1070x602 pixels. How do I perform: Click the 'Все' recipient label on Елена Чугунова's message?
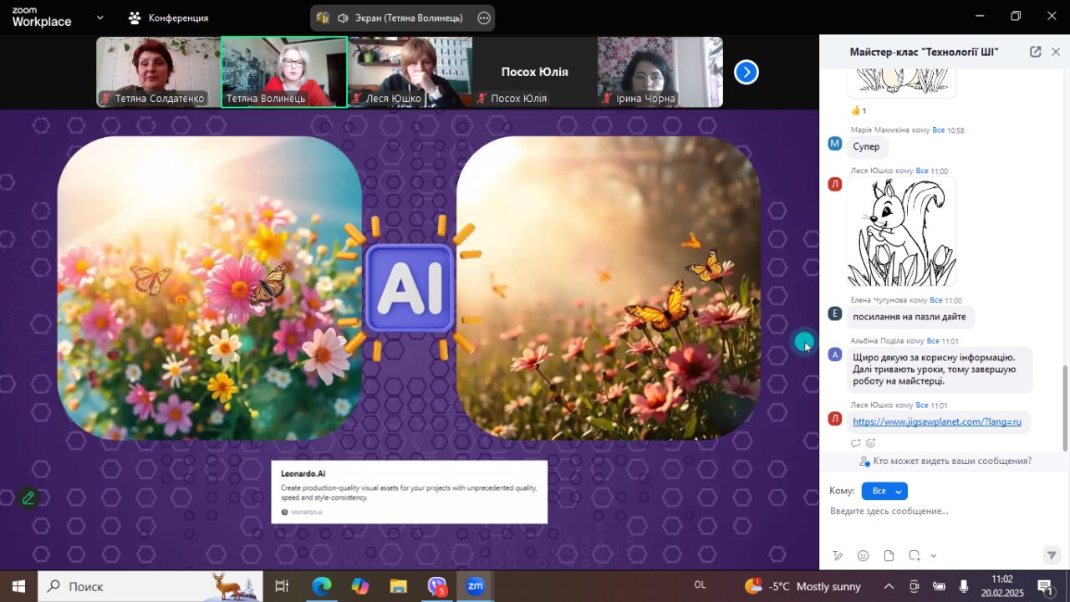[936, 300]
